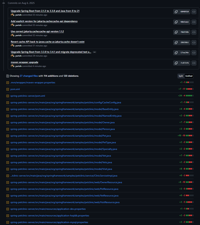Click the modified-file icon beside pom.xml

(8, 89)
